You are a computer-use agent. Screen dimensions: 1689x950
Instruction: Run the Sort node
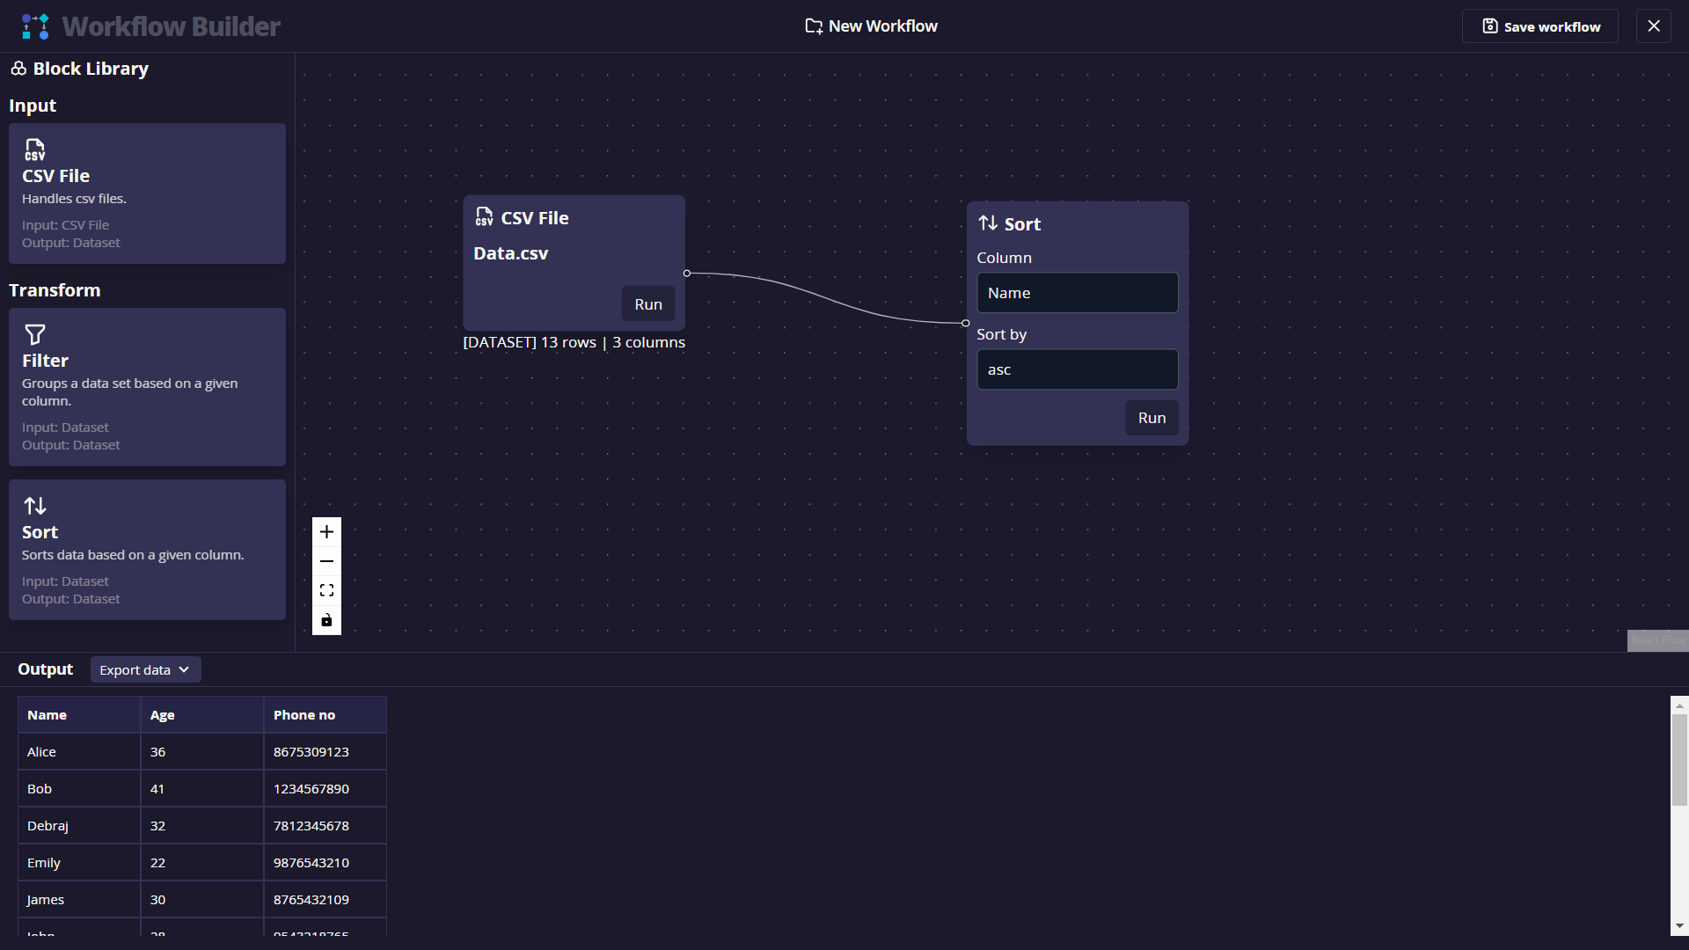pos(1152,418)
